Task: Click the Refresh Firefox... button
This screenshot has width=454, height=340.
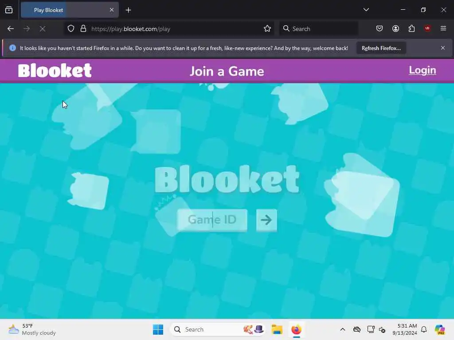Action: pyautogui.click(x=381, y=48)
